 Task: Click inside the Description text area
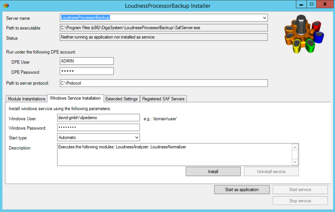[x=174, y=154]
